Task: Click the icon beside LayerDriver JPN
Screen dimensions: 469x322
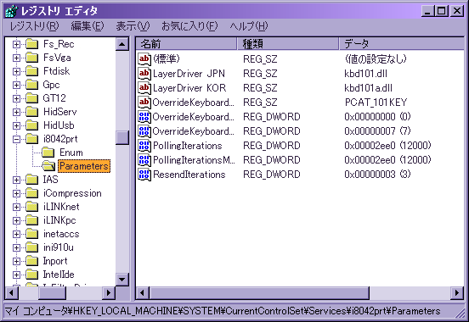Action: pos(144,74)
